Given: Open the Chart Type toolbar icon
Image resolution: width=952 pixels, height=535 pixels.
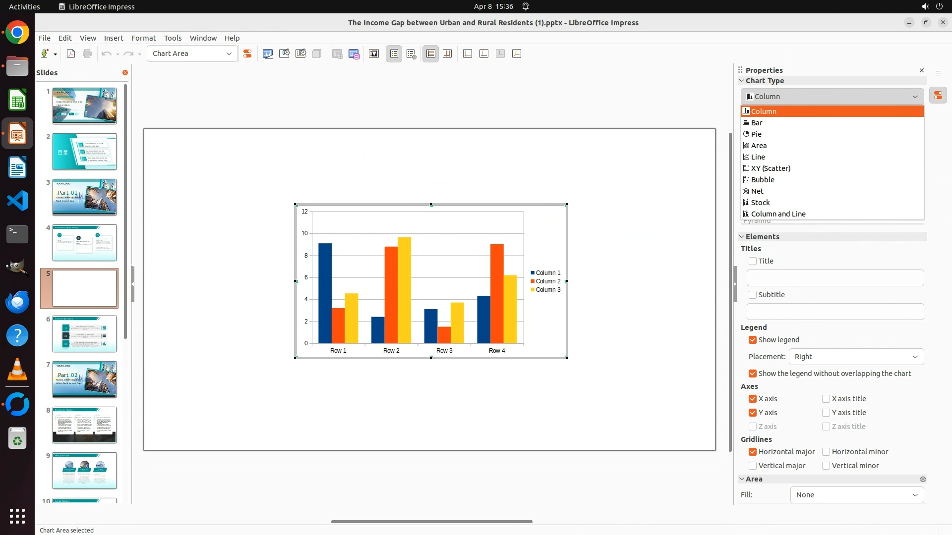Looking at the screenshot, I should (x=268, y=53).
